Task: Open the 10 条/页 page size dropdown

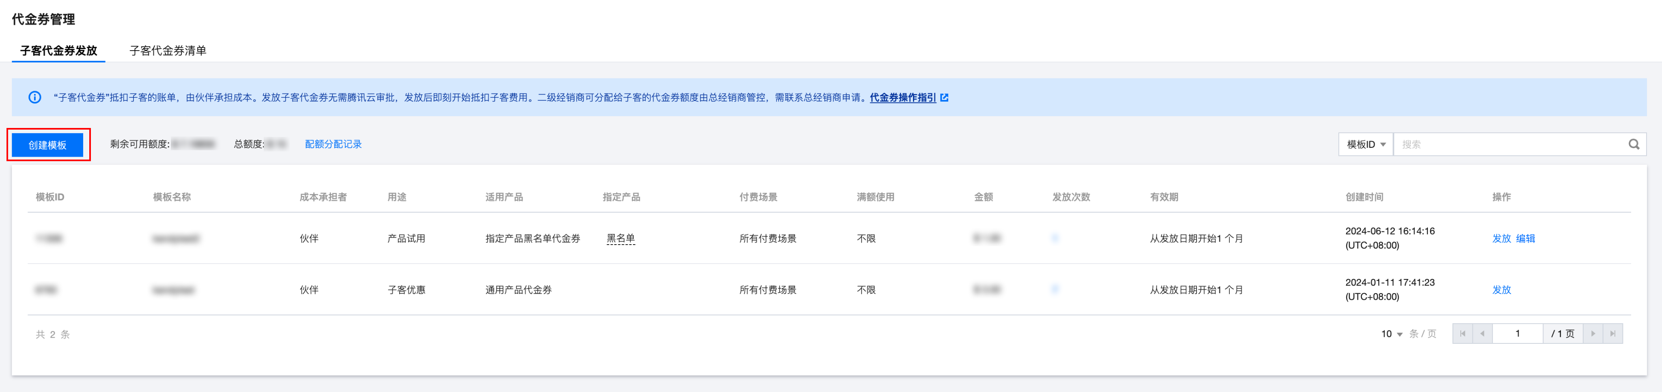Action: 1392,333
